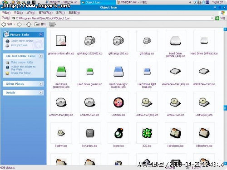This screenshot has height=170, width=227.
Task: Click Publish this folder to the Web
Action: click(23, 68)
